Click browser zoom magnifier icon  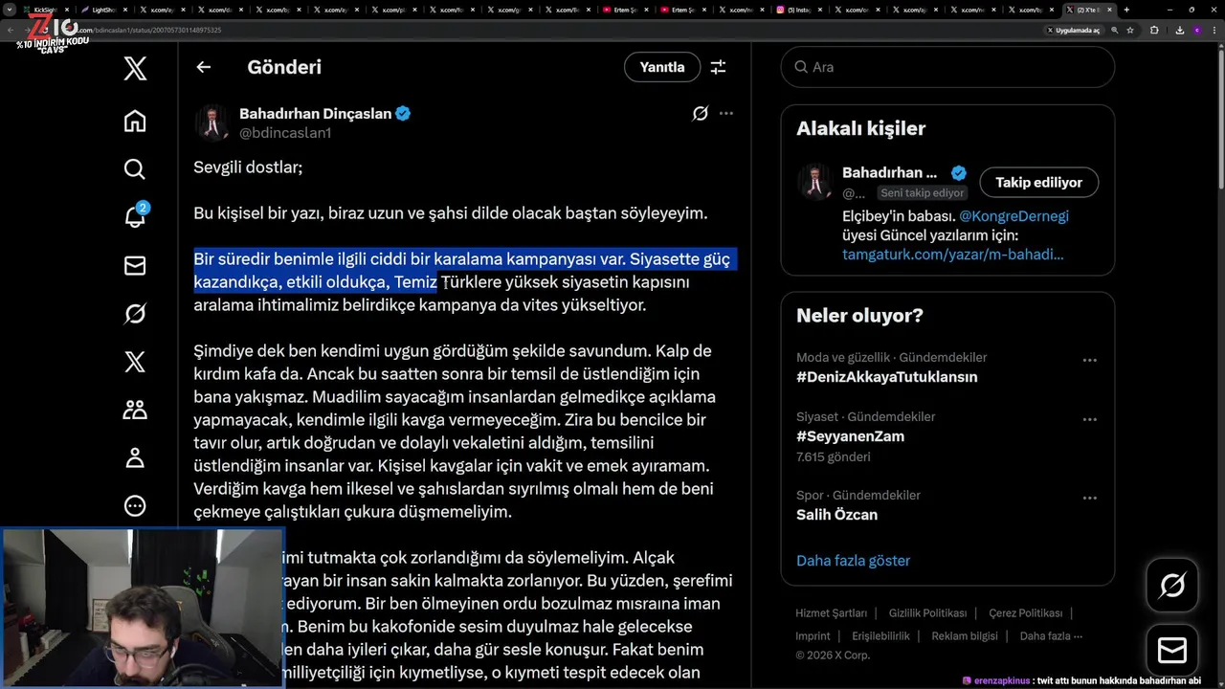tap(1114, 30)
